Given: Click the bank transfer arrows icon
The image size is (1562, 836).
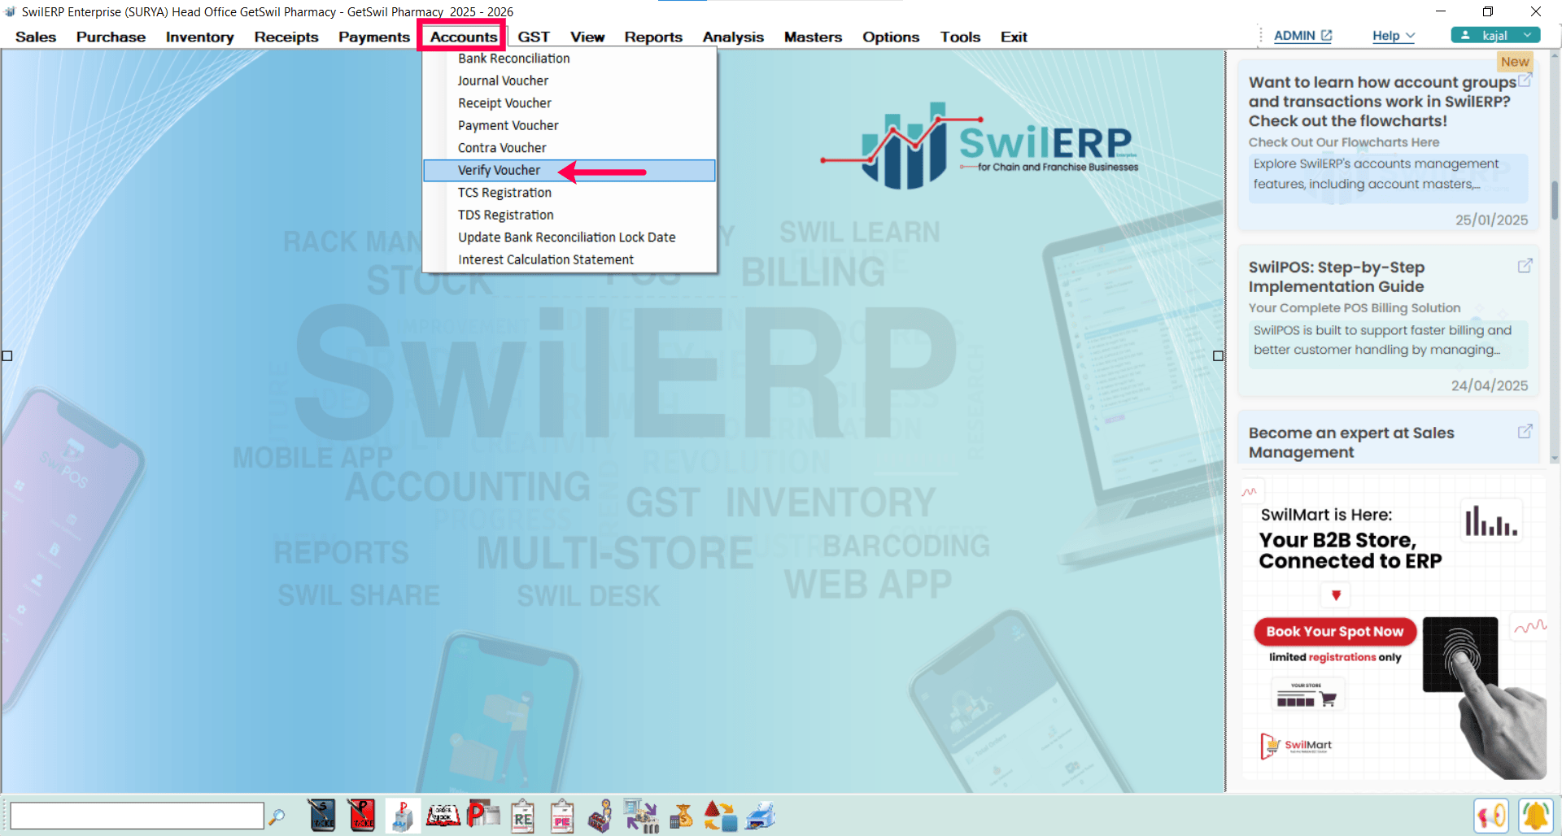Looking at the screenshot, I should [x=641, y=816].
